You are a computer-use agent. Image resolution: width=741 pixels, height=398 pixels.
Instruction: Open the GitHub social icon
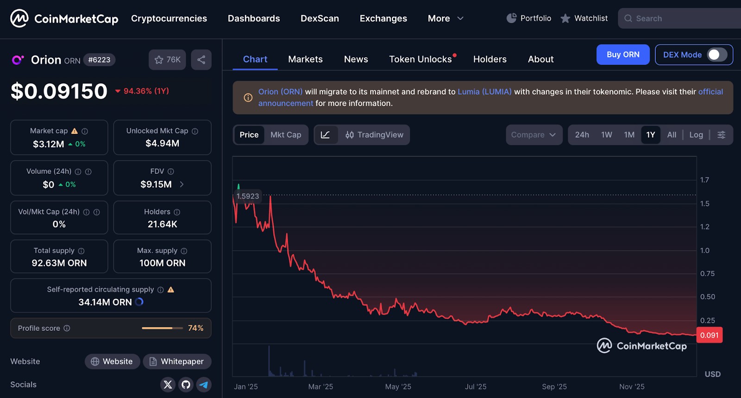tap(186, 385)
